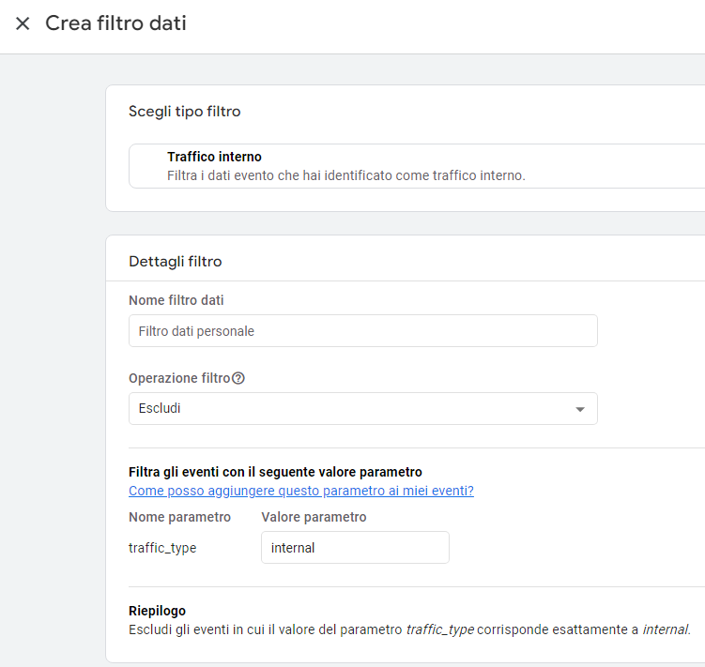The width and height of the screenshot is (705, 667).
Task: Click the Valore parametro label
Action: tap(314, 517)
